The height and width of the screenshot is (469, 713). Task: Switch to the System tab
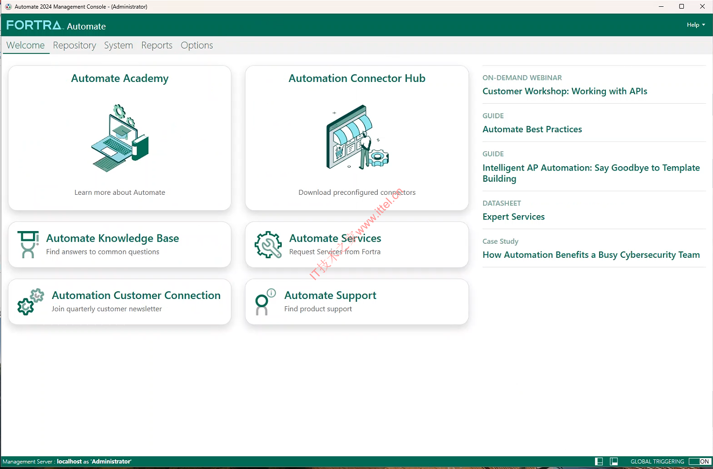pyautogui.click(x=118, y=45)
